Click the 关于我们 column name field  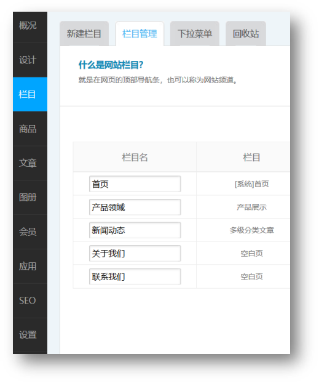pyautogui.click(x=135, y=254)
